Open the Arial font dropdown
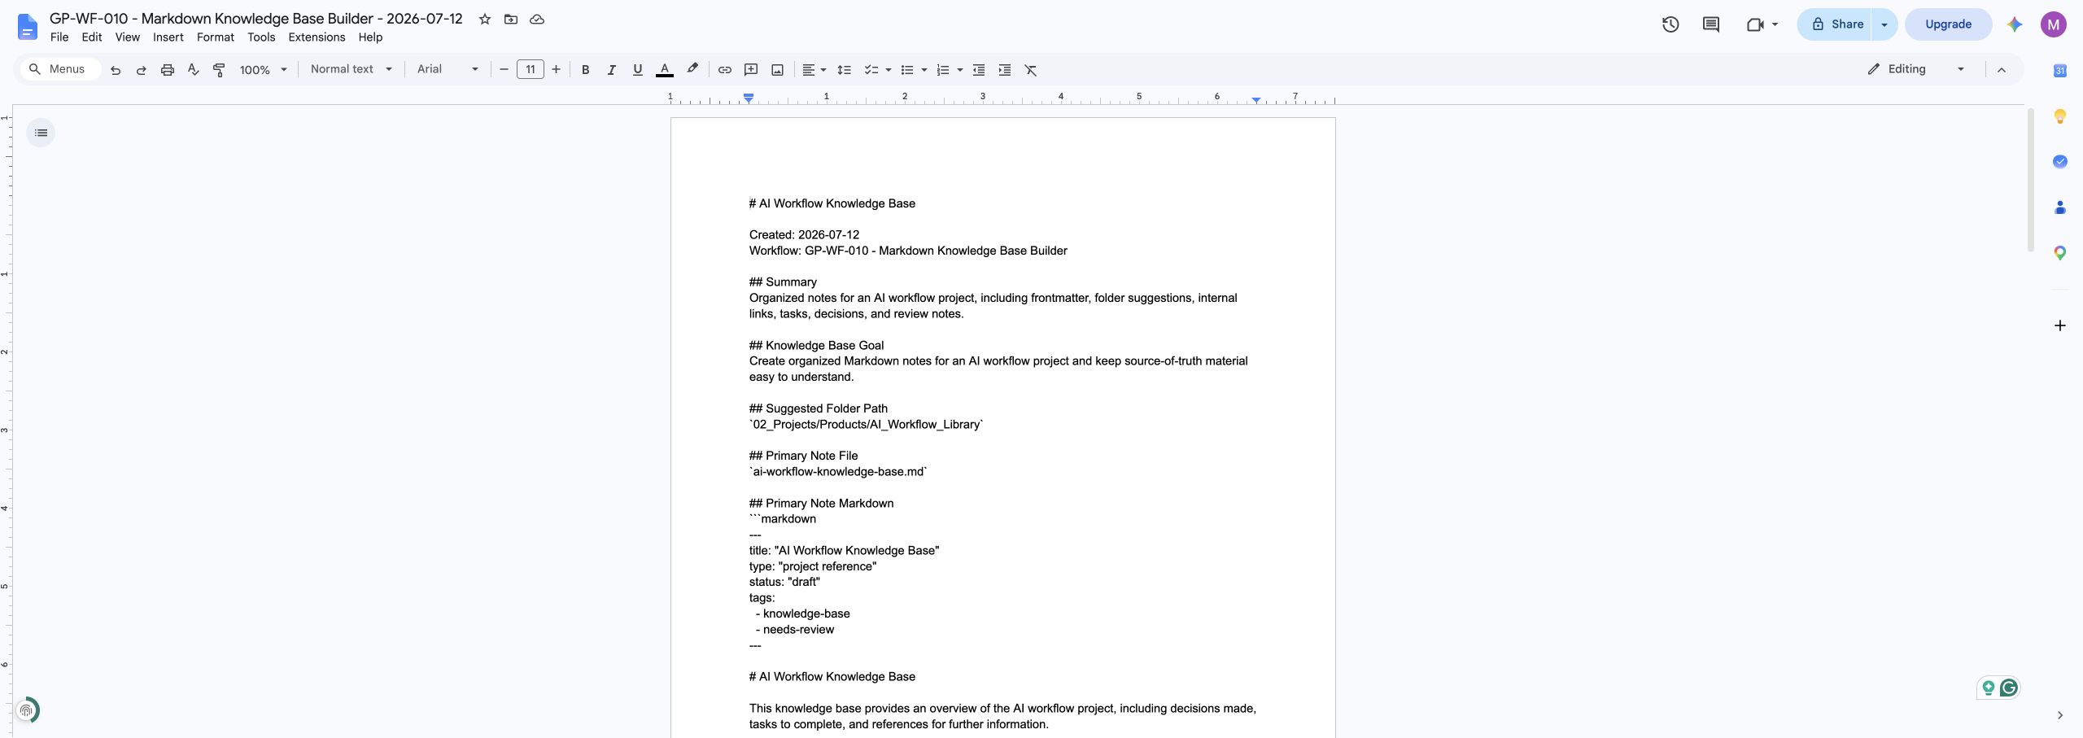The width and height of the screenshot is (2083, 738). [x=448, y=69]
